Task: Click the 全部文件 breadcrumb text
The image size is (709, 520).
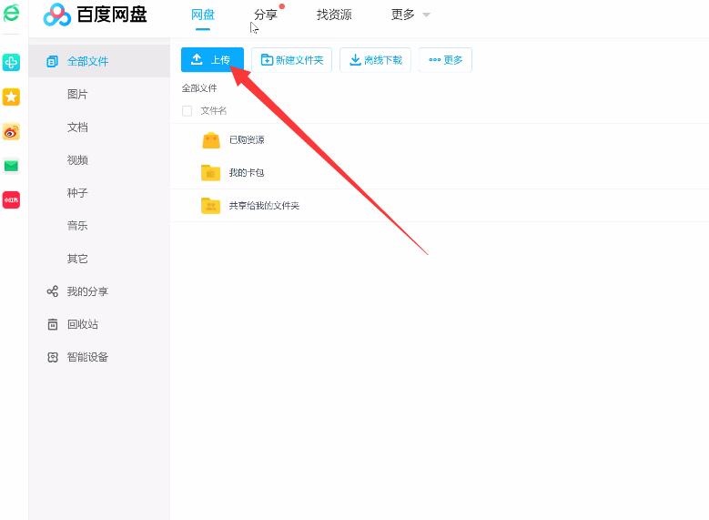Action: (x=199, y=88)
